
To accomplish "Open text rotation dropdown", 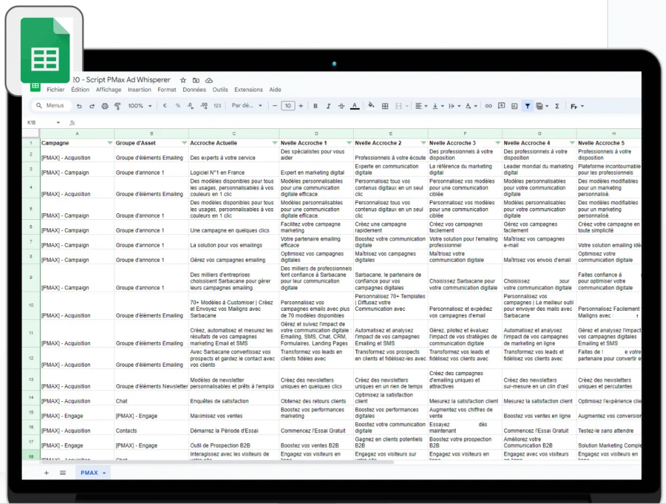I will click(x=471, y=106).
